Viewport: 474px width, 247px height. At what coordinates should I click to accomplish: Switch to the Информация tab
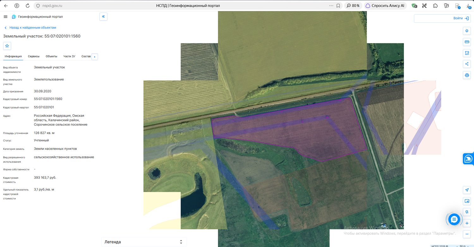tap(13, 56)
